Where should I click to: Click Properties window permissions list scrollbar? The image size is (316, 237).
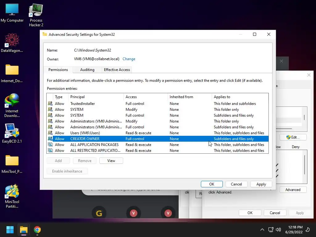[305, 165]
